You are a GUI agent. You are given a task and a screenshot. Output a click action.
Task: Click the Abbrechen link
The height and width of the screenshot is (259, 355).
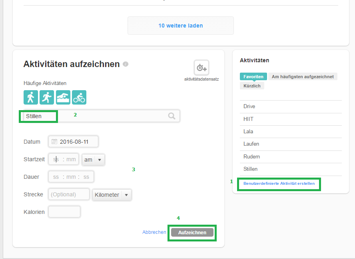click(154, 232)
